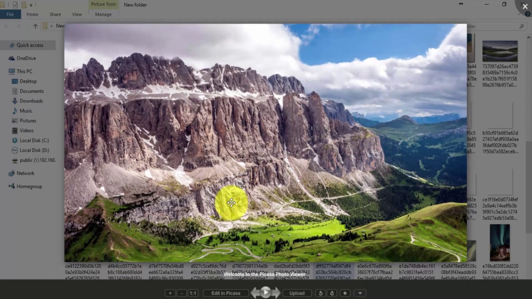Open Local Disk (C:) in sidebar
The image size is (532, 299).
pyautogui.click(x=34, y=140)
